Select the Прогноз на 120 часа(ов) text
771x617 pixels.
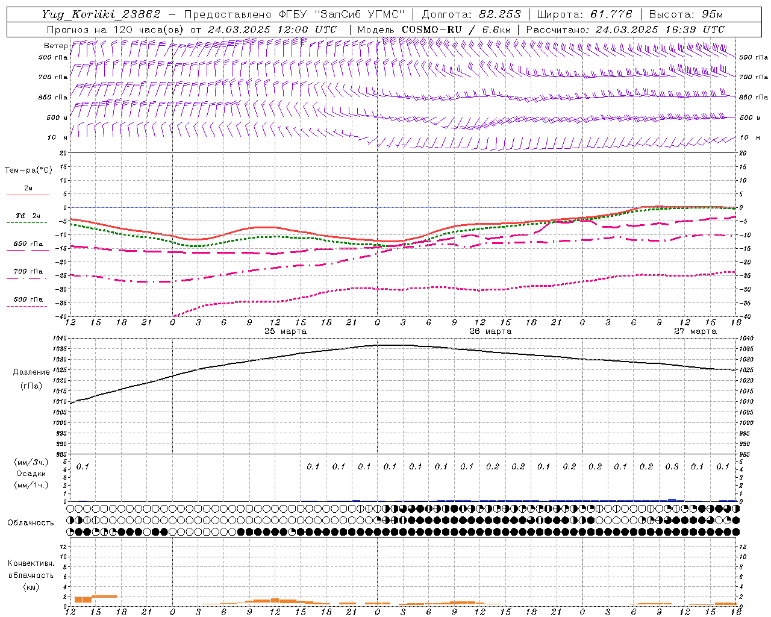click(x=116, y=30)
